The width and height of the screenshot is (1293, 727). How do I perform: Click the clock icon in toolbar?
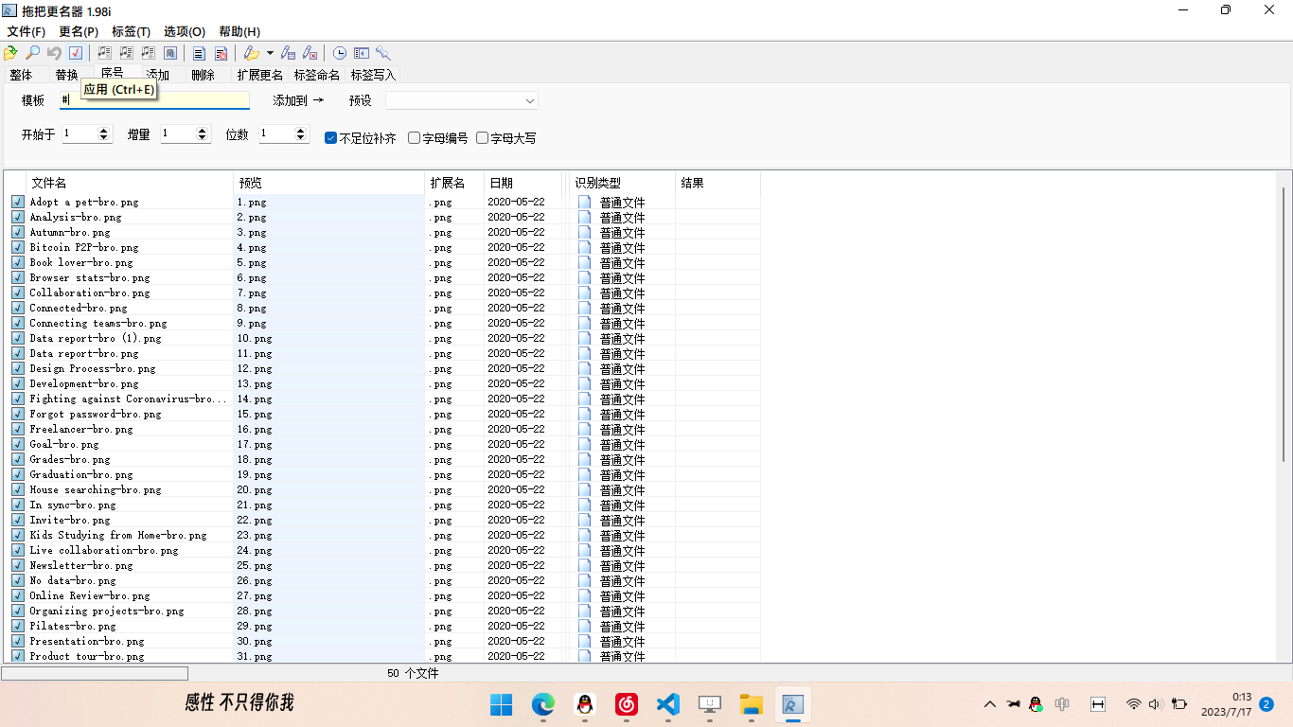click(339, 53)
